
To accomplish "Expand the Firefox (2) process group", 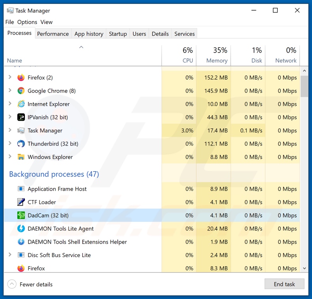I will point(10,77).
